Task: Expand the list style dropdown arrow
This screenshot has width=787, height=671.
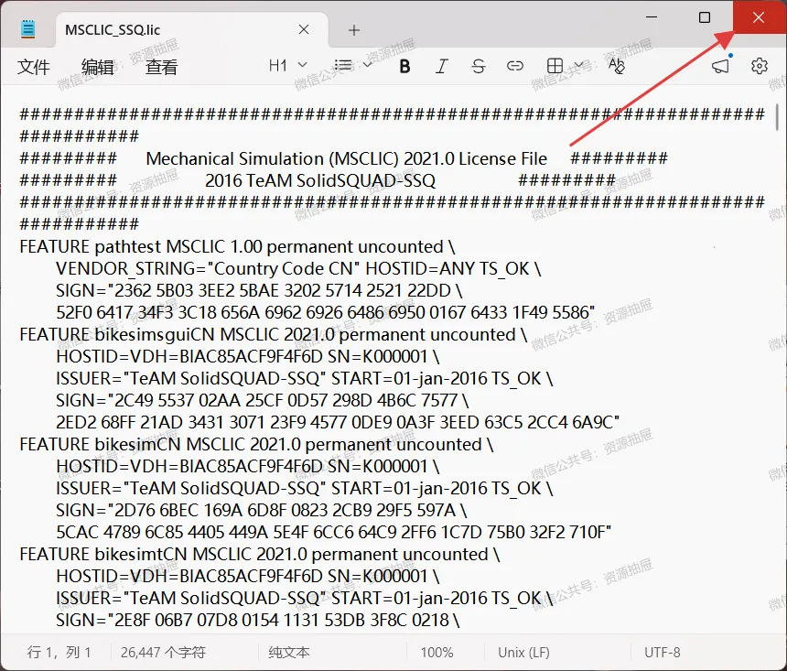Action: [367, 65]
